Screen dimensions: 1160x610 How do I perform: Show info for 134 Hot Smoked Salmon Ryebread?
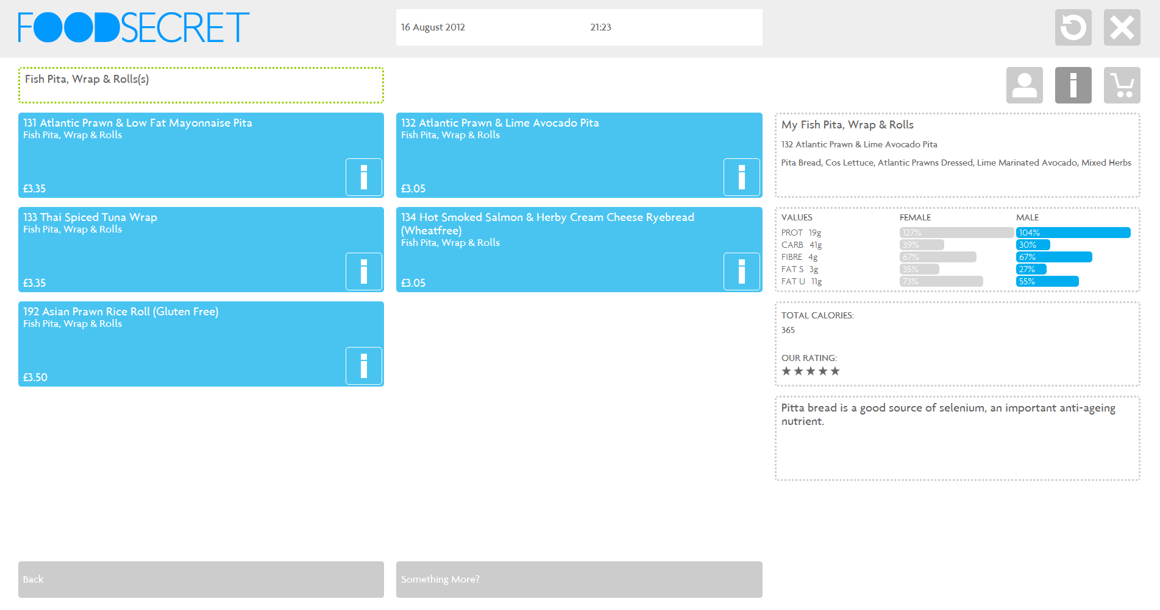[x=742, y=272]
